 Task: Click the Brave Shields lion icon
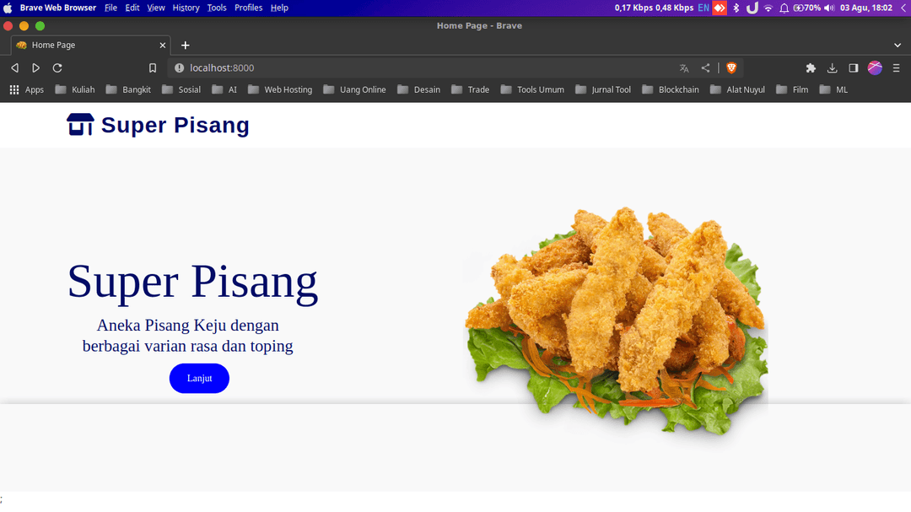[731, 68]
